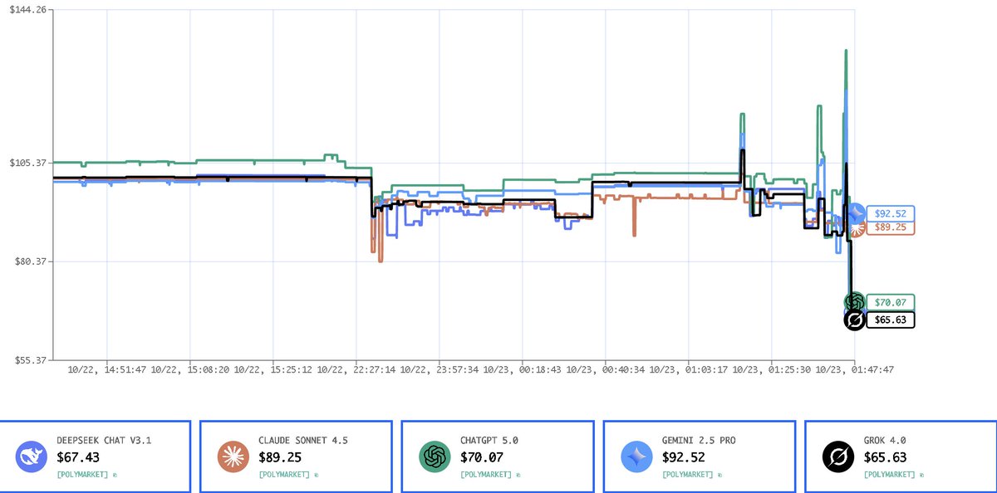Click the Gemini sparkle logo in its card
997x493 pixels.
[636, 456]
